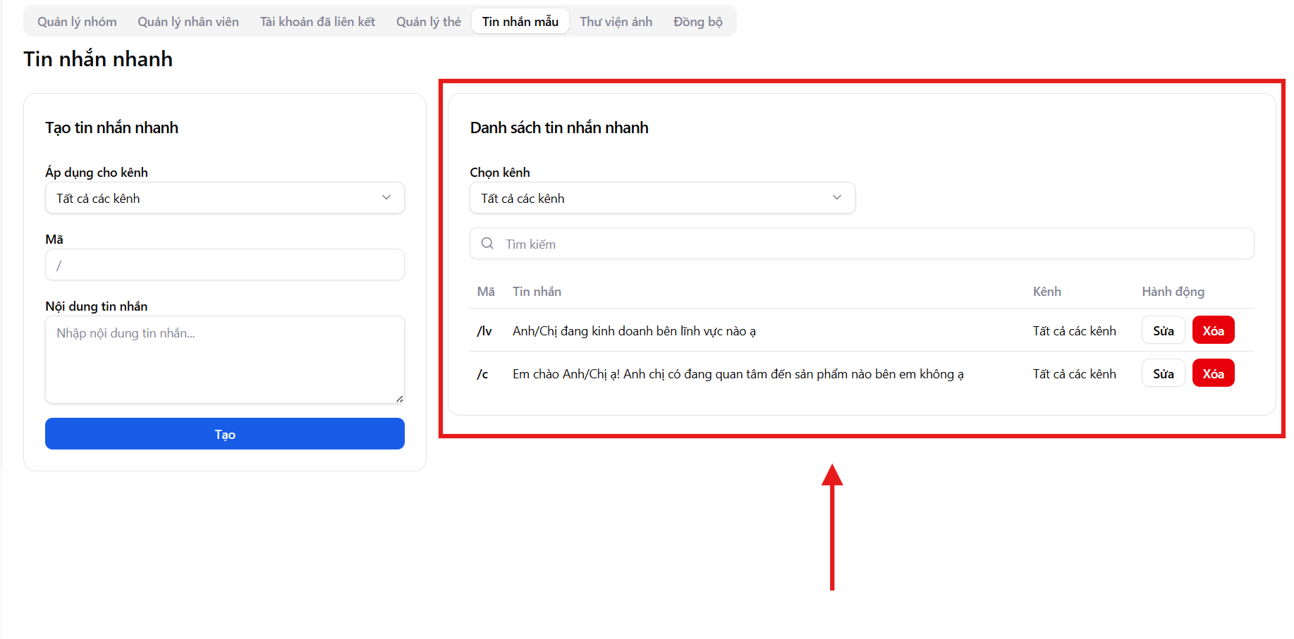Click "Sửa" for the /lv message
This screenshot has width=1294, height=639.
click(1163, 330)
